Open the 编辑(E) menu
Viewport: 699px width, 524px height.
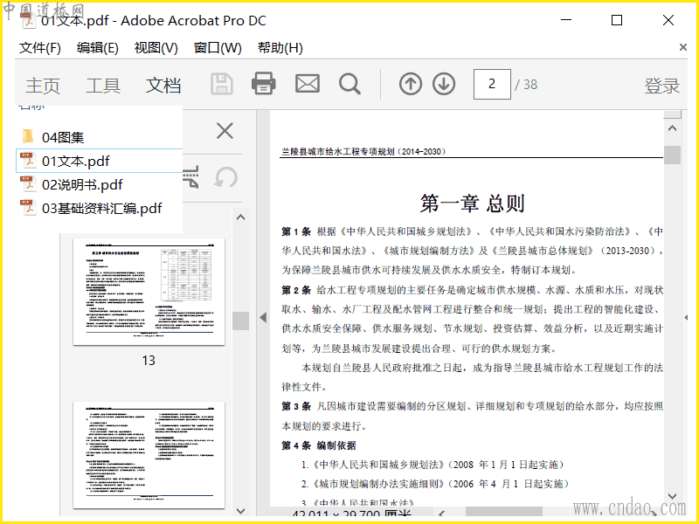click(x=98, y=48)
